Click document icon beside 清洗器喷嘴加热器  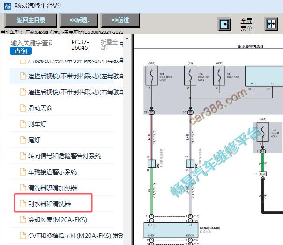click(23, 188)
